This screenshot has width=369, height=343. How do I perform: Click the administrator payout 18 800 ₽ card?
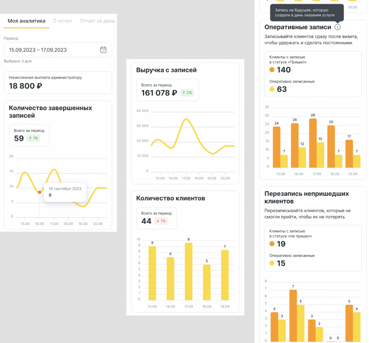[58, 83]
